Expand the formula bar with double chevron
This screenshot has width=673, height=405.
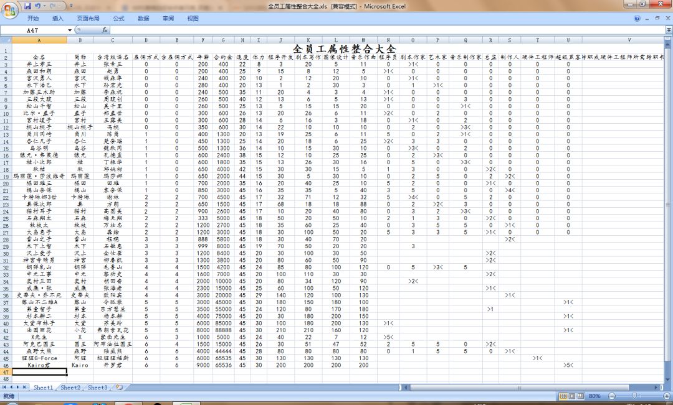[x=669, y=30]
